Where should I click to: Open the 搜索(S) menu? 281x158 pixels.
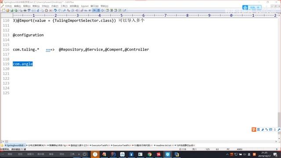pyautogui.click(x=36, y=6)
